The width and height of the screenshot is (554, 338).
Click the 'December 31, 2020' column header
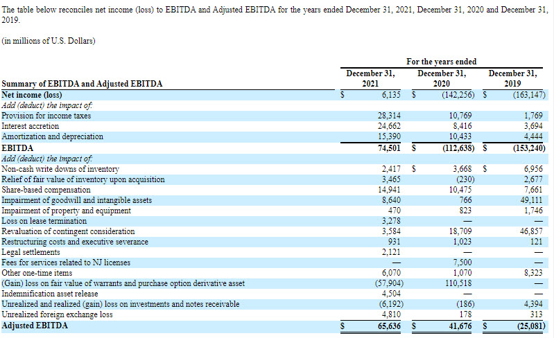coord(442,78)
